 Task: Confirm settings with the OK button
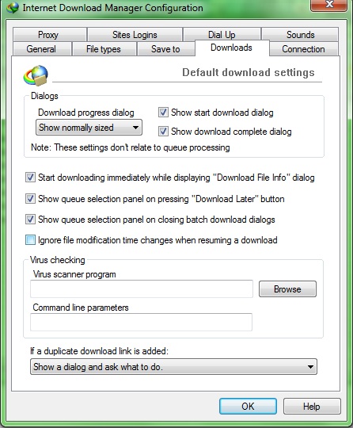(248, 406)
